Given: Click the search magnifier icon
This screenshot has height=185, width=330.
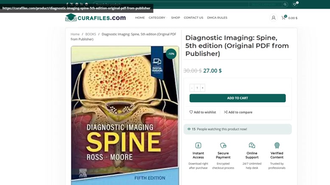Looking at the screenshot, I should (x=285, y=4).
